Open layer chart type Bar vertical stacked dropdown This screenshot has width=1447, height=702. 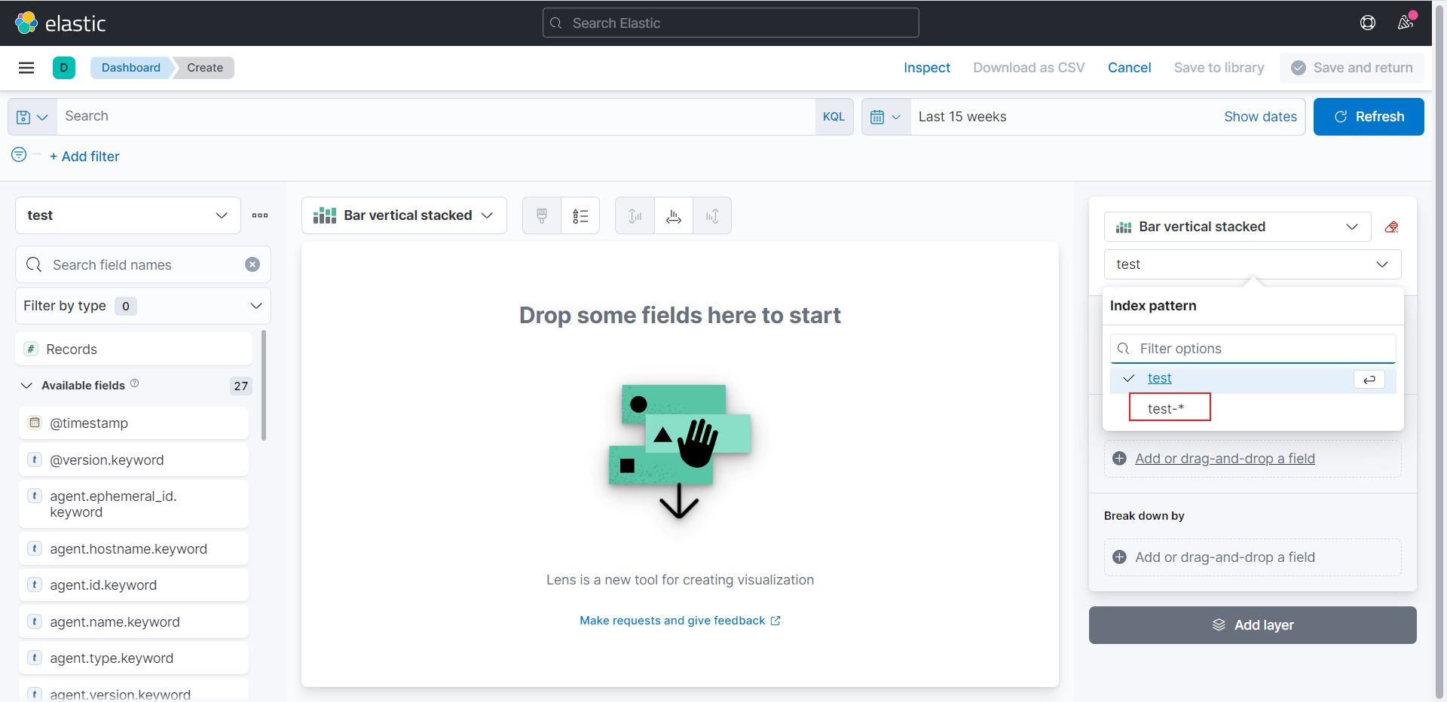(x=1237, y=227)
